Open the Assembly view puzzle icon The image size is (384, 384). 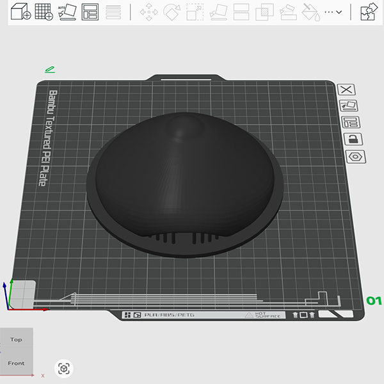point(369,12)
